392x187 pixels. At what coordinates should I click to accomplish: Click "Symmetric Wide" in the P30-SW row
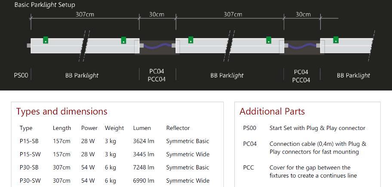(188, 181)
